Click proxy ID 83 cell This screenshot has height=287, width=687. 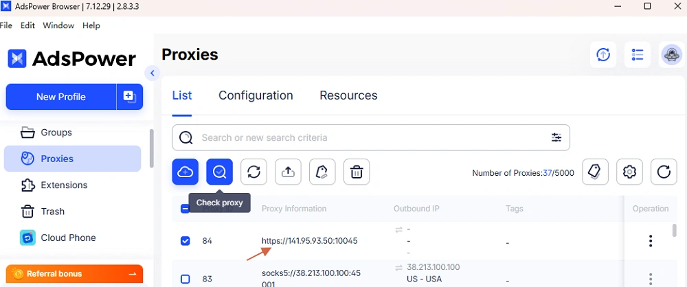click(x=207, y=279)
